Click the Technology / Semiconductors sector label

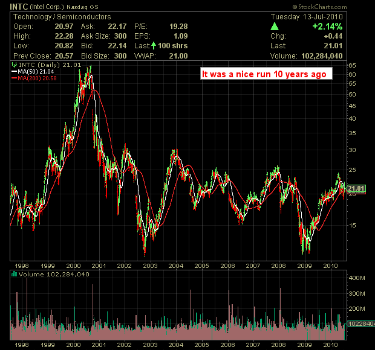pyautogui.click(x=62, y=17)
